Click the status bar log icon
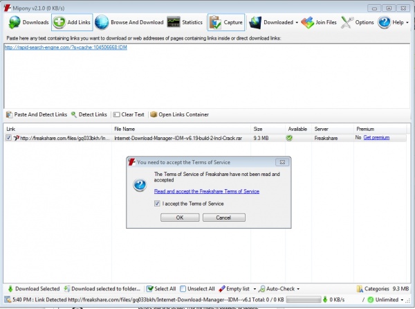Viewport: 415px width, 309px height. [x=8, y=300]
